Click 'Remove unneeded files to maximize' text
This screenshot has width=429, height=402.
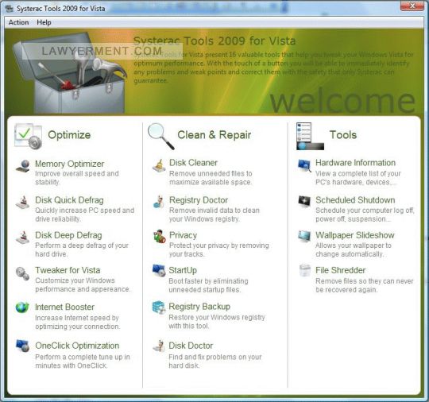point(211,178)
